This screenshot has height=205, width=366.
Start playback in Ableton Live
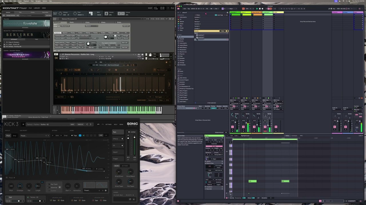257,9
